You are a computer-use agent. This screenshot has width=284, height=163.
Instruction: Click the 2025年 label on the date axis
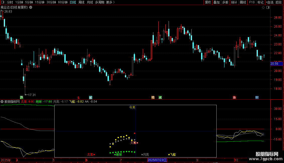coord(6,160)
